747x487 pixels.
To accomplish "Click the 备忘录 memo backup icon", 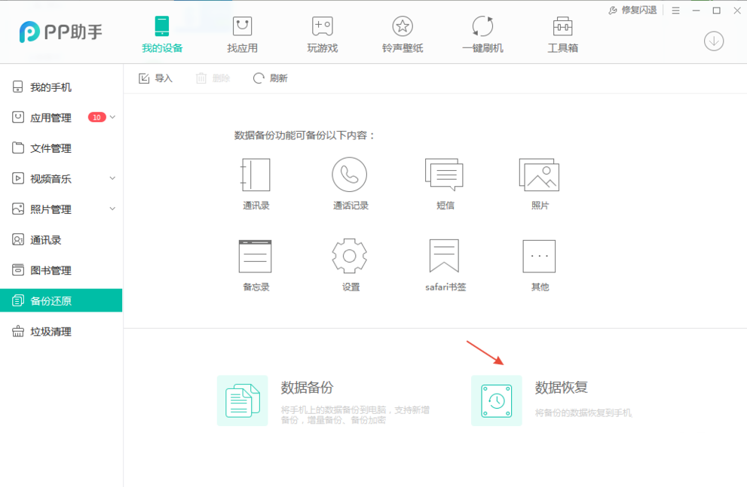I will tap(254, 257).
